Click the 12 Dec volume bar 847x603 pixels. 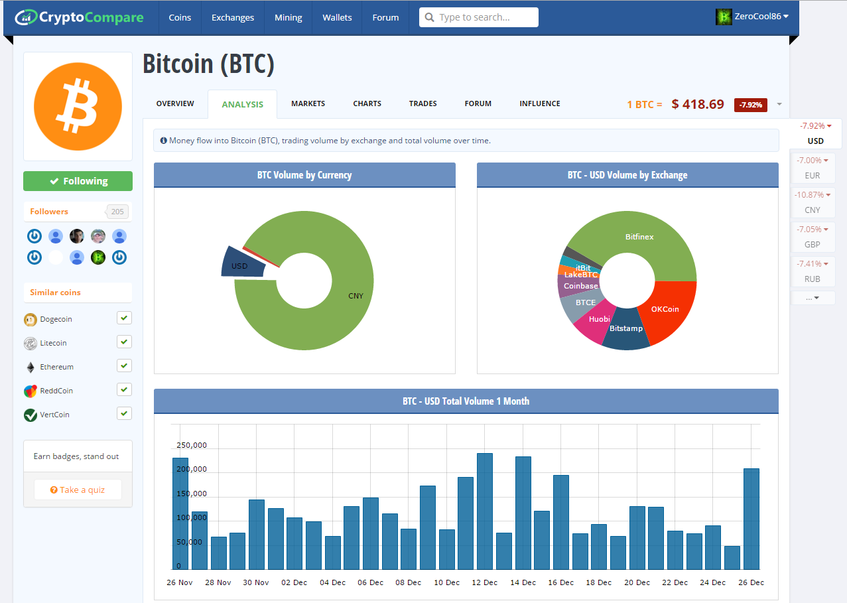click(x=485, y=511)
